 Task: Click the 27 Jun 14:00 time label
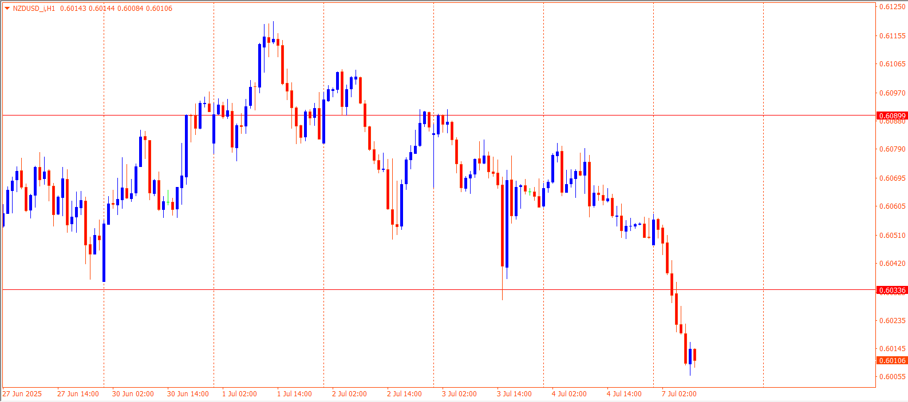pyautogui.click(x=78, y=394)
